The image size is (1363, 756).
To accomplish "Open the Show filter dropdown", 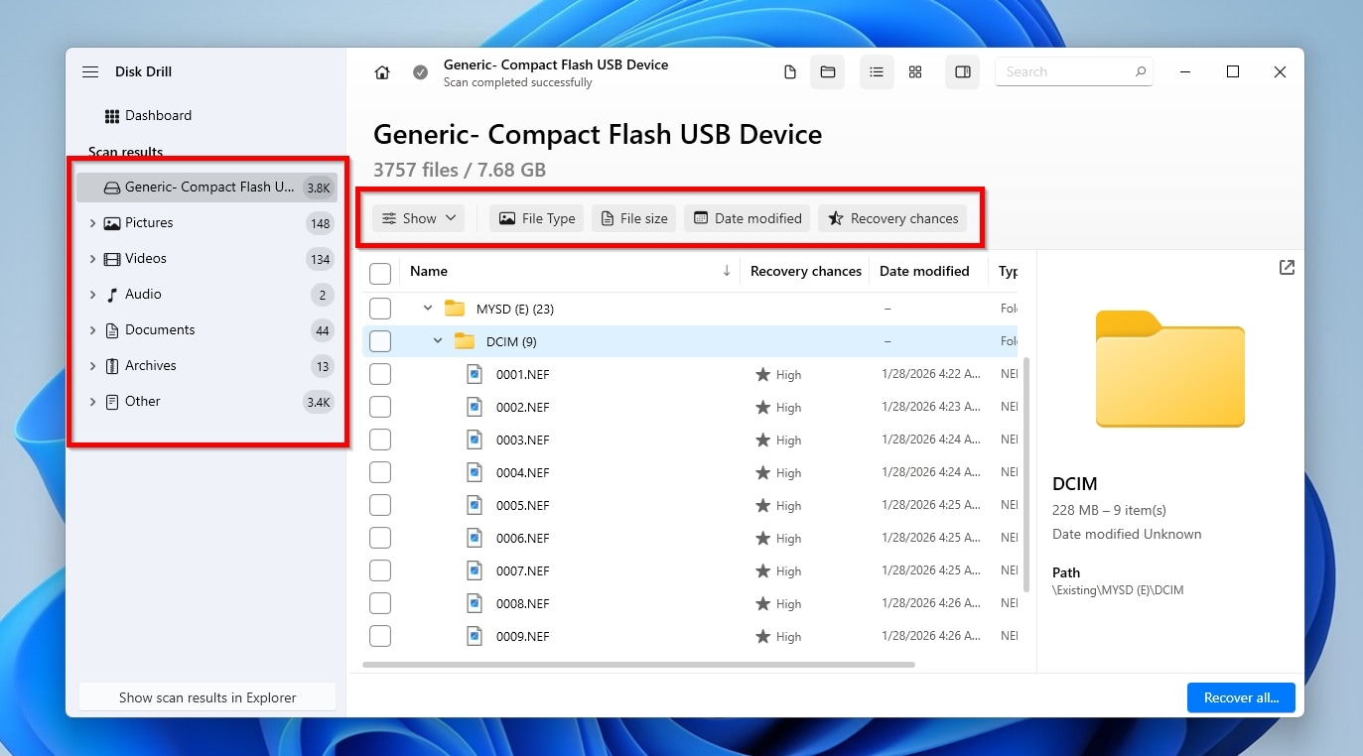I will [x=418, y=217].
